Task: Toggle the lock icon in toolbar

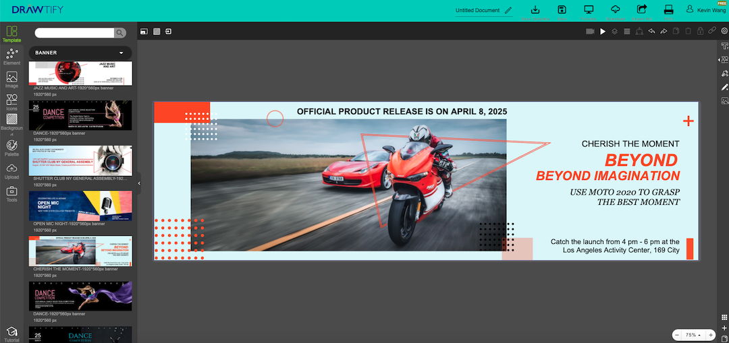Action: pyautogui.click(x=700, y=31)
